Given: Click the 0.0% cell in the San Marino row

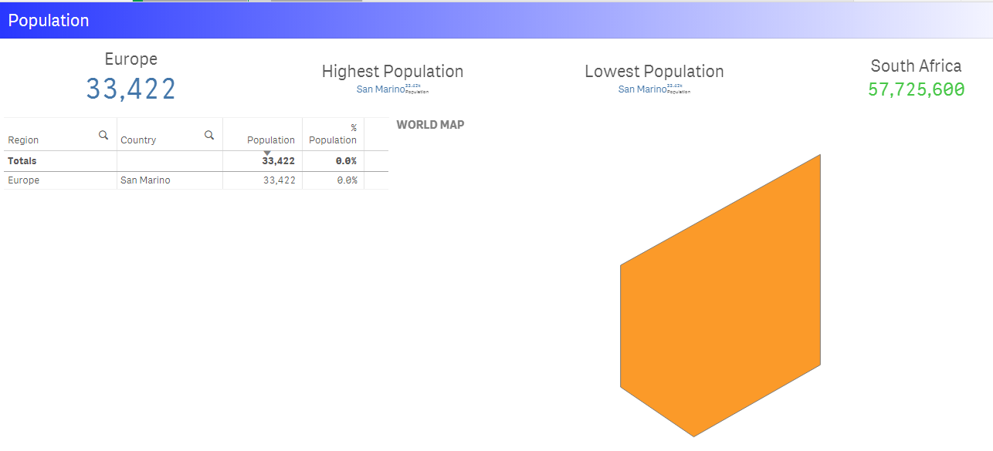Looking at the screenshot, I should pos(347,180).
